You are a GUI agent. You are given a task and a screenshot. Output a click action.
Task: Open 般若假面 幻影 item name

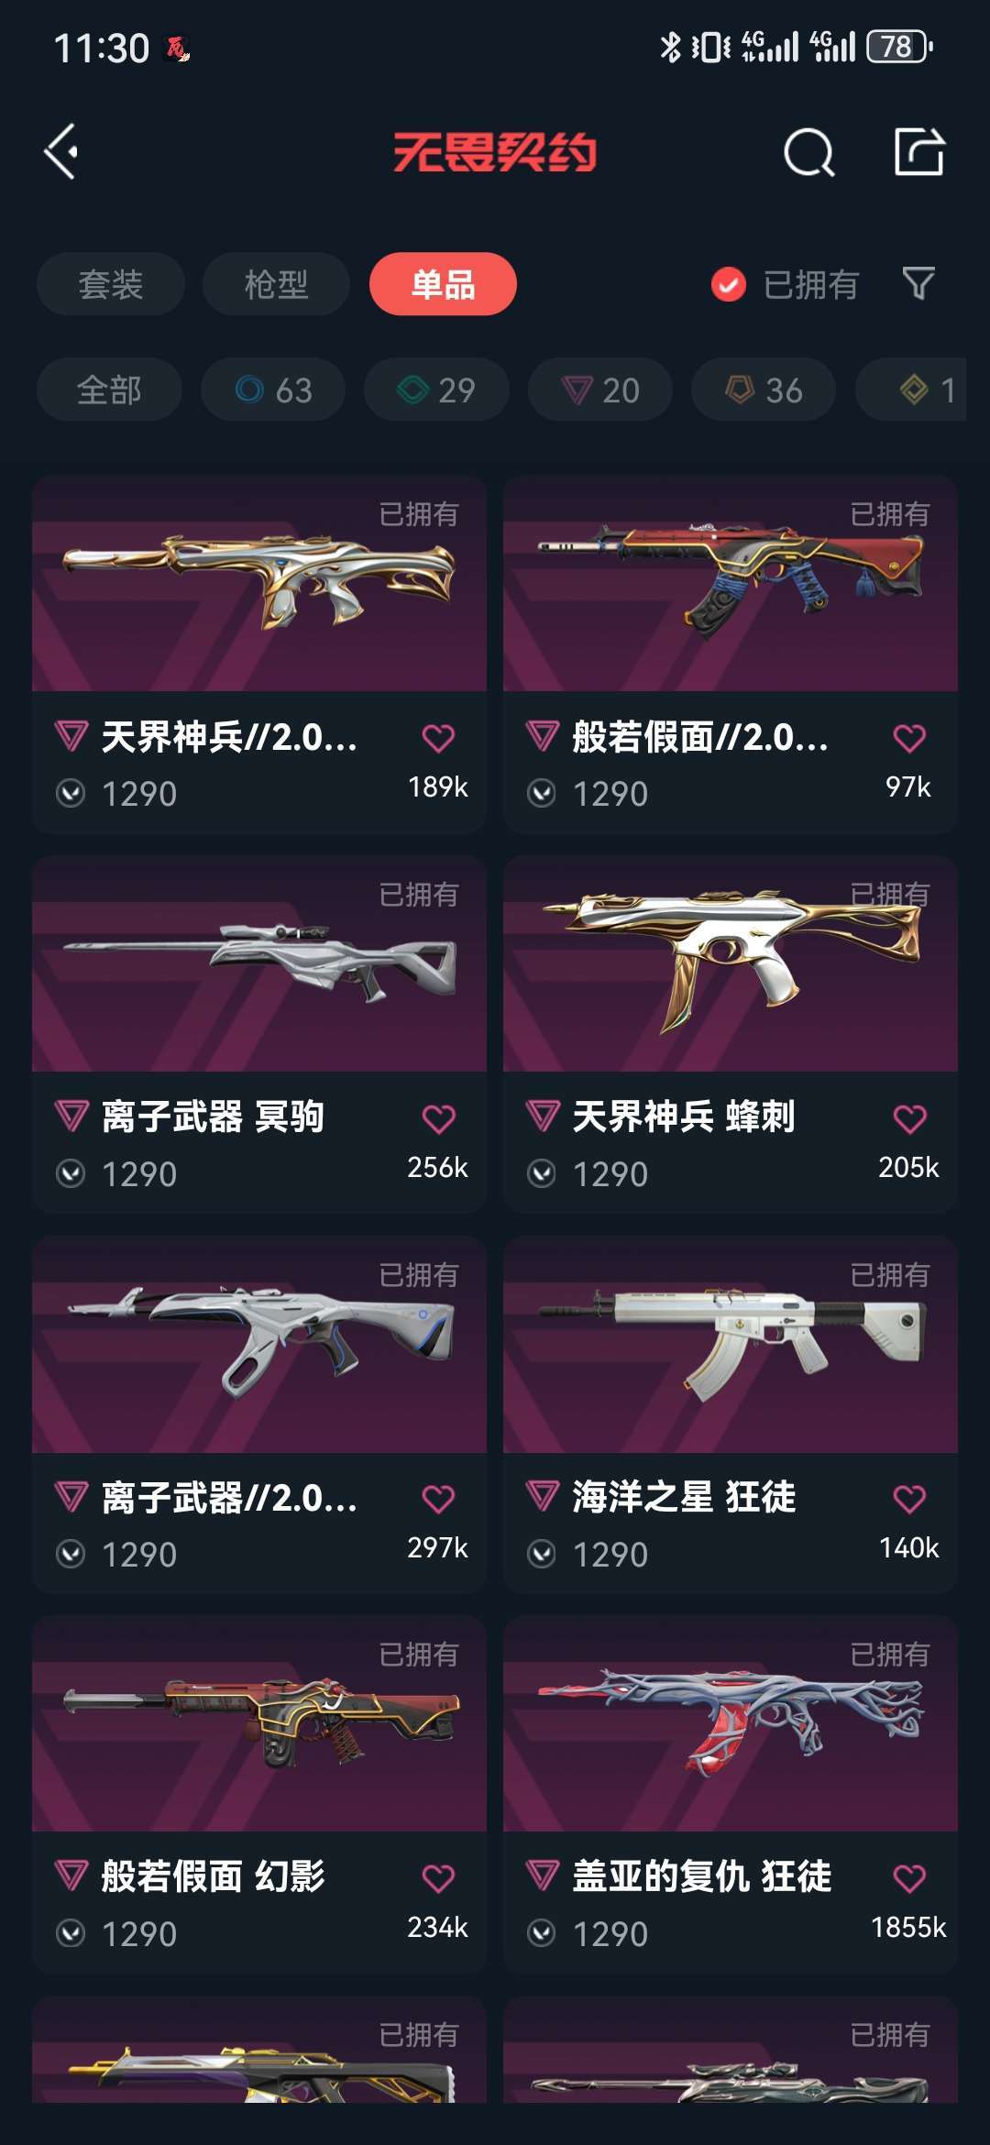point(214,1876)
